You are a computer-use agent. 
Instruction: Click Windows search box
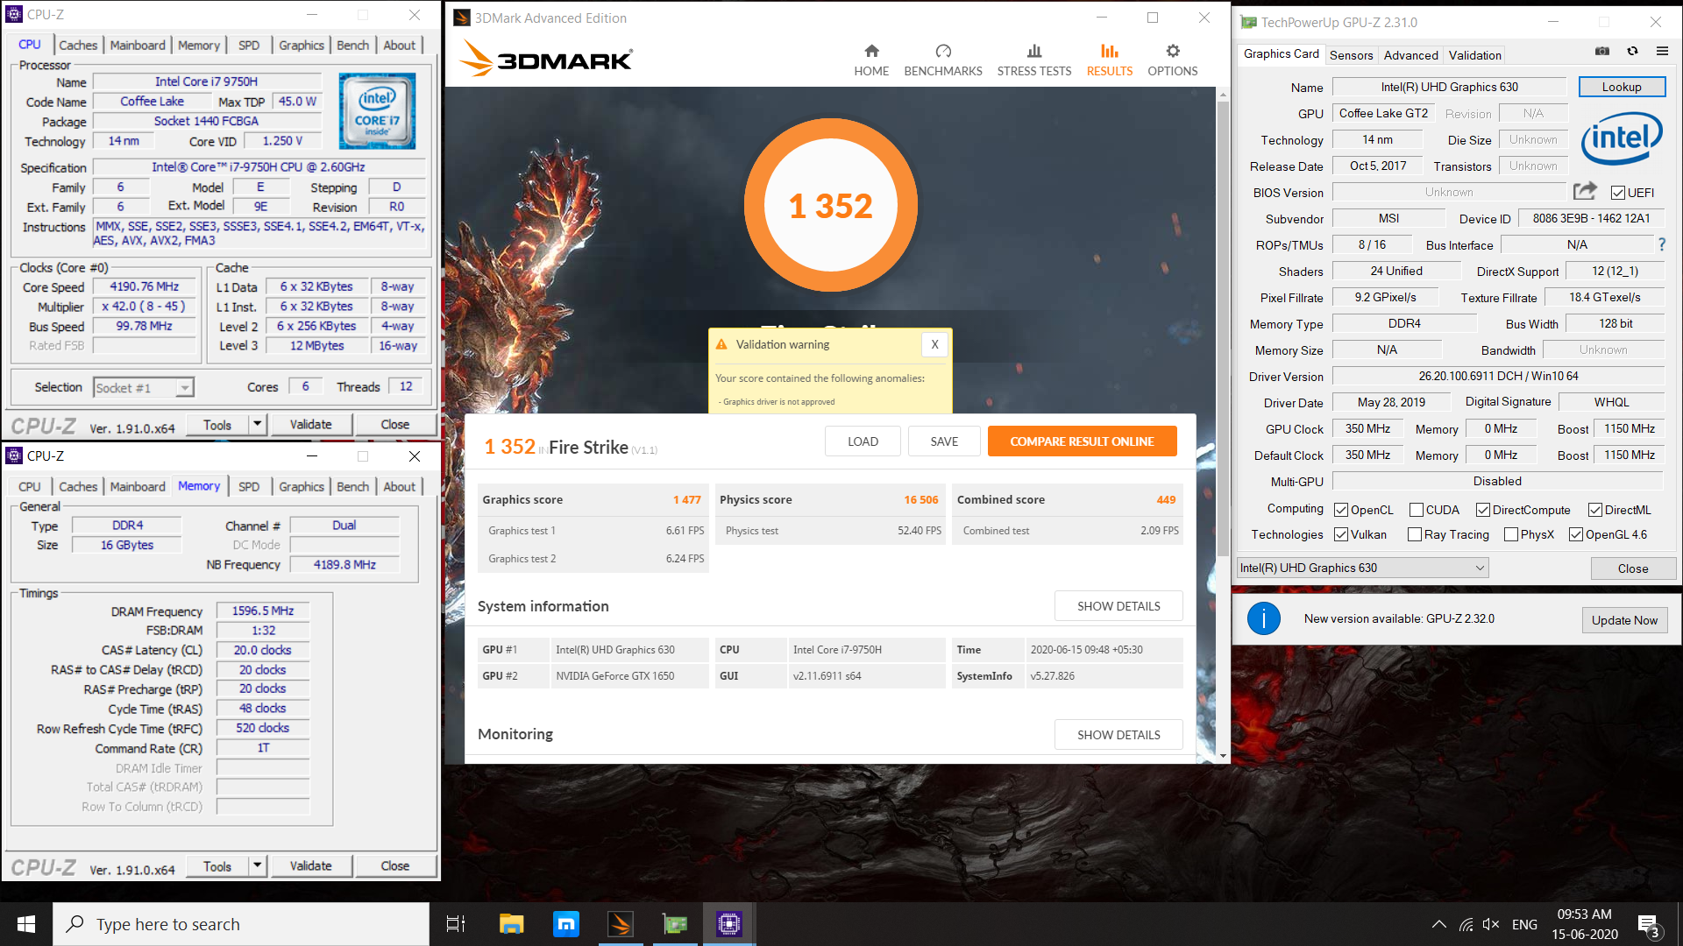241,924
